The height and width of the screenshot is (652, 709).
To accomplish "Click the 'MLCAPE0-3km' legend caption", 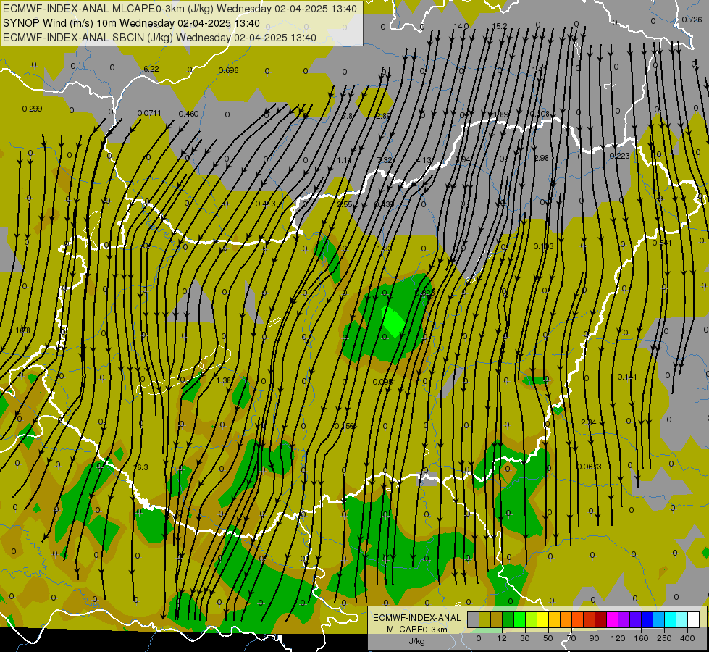I will (x=417, y=630).
